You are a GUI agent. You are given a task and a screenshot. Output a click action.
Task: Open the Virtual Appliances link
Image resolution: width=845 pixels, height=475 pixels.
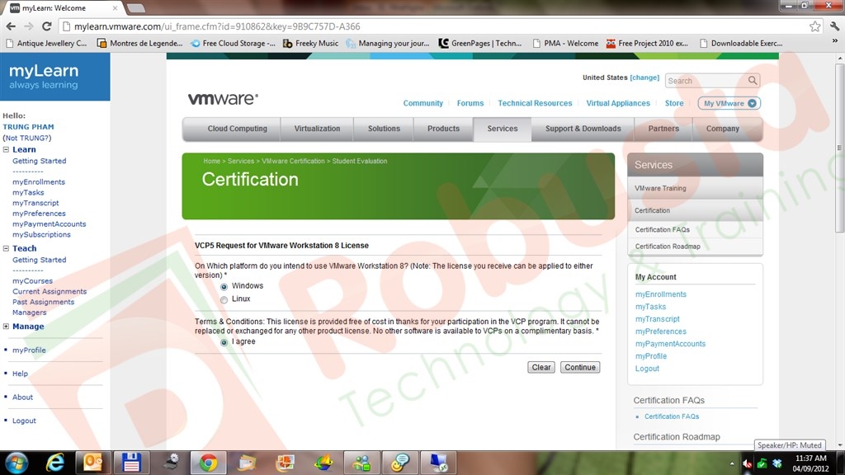618,103
